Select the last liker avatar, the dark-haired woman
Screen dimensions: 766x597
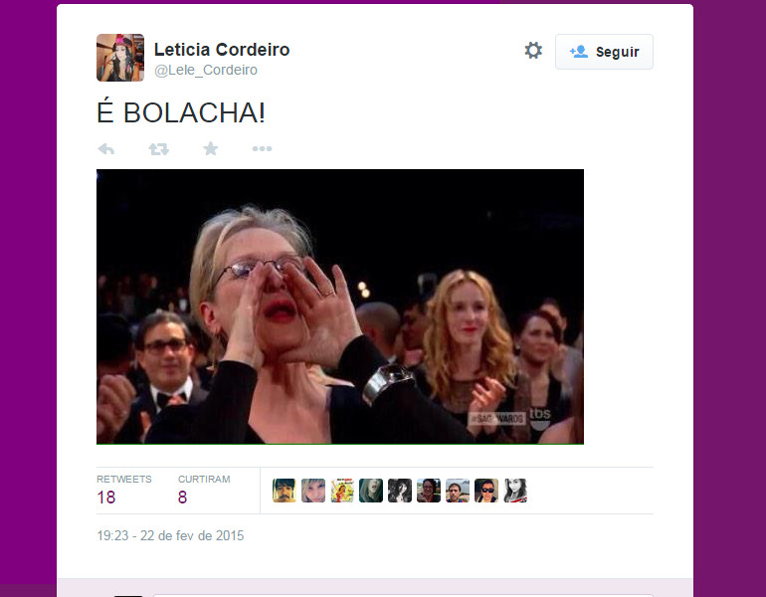[515, 491]
